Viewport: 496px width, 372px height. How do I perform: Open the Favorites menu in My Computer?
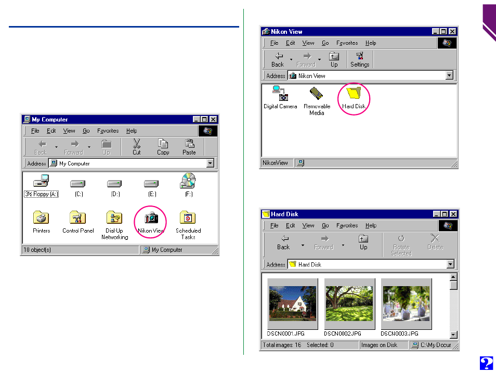pos(108,131)
